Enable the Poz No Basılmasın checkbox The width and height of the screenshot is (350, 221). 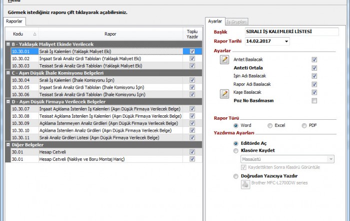point(314,101)
